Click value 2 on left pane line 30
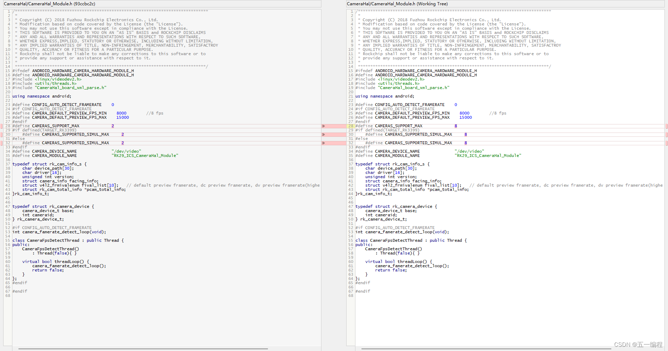668x351 pixels. point(123,135)
